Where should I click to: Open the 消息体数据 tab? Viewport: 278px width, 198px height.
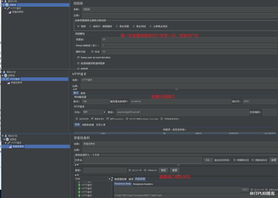[88, 125]
